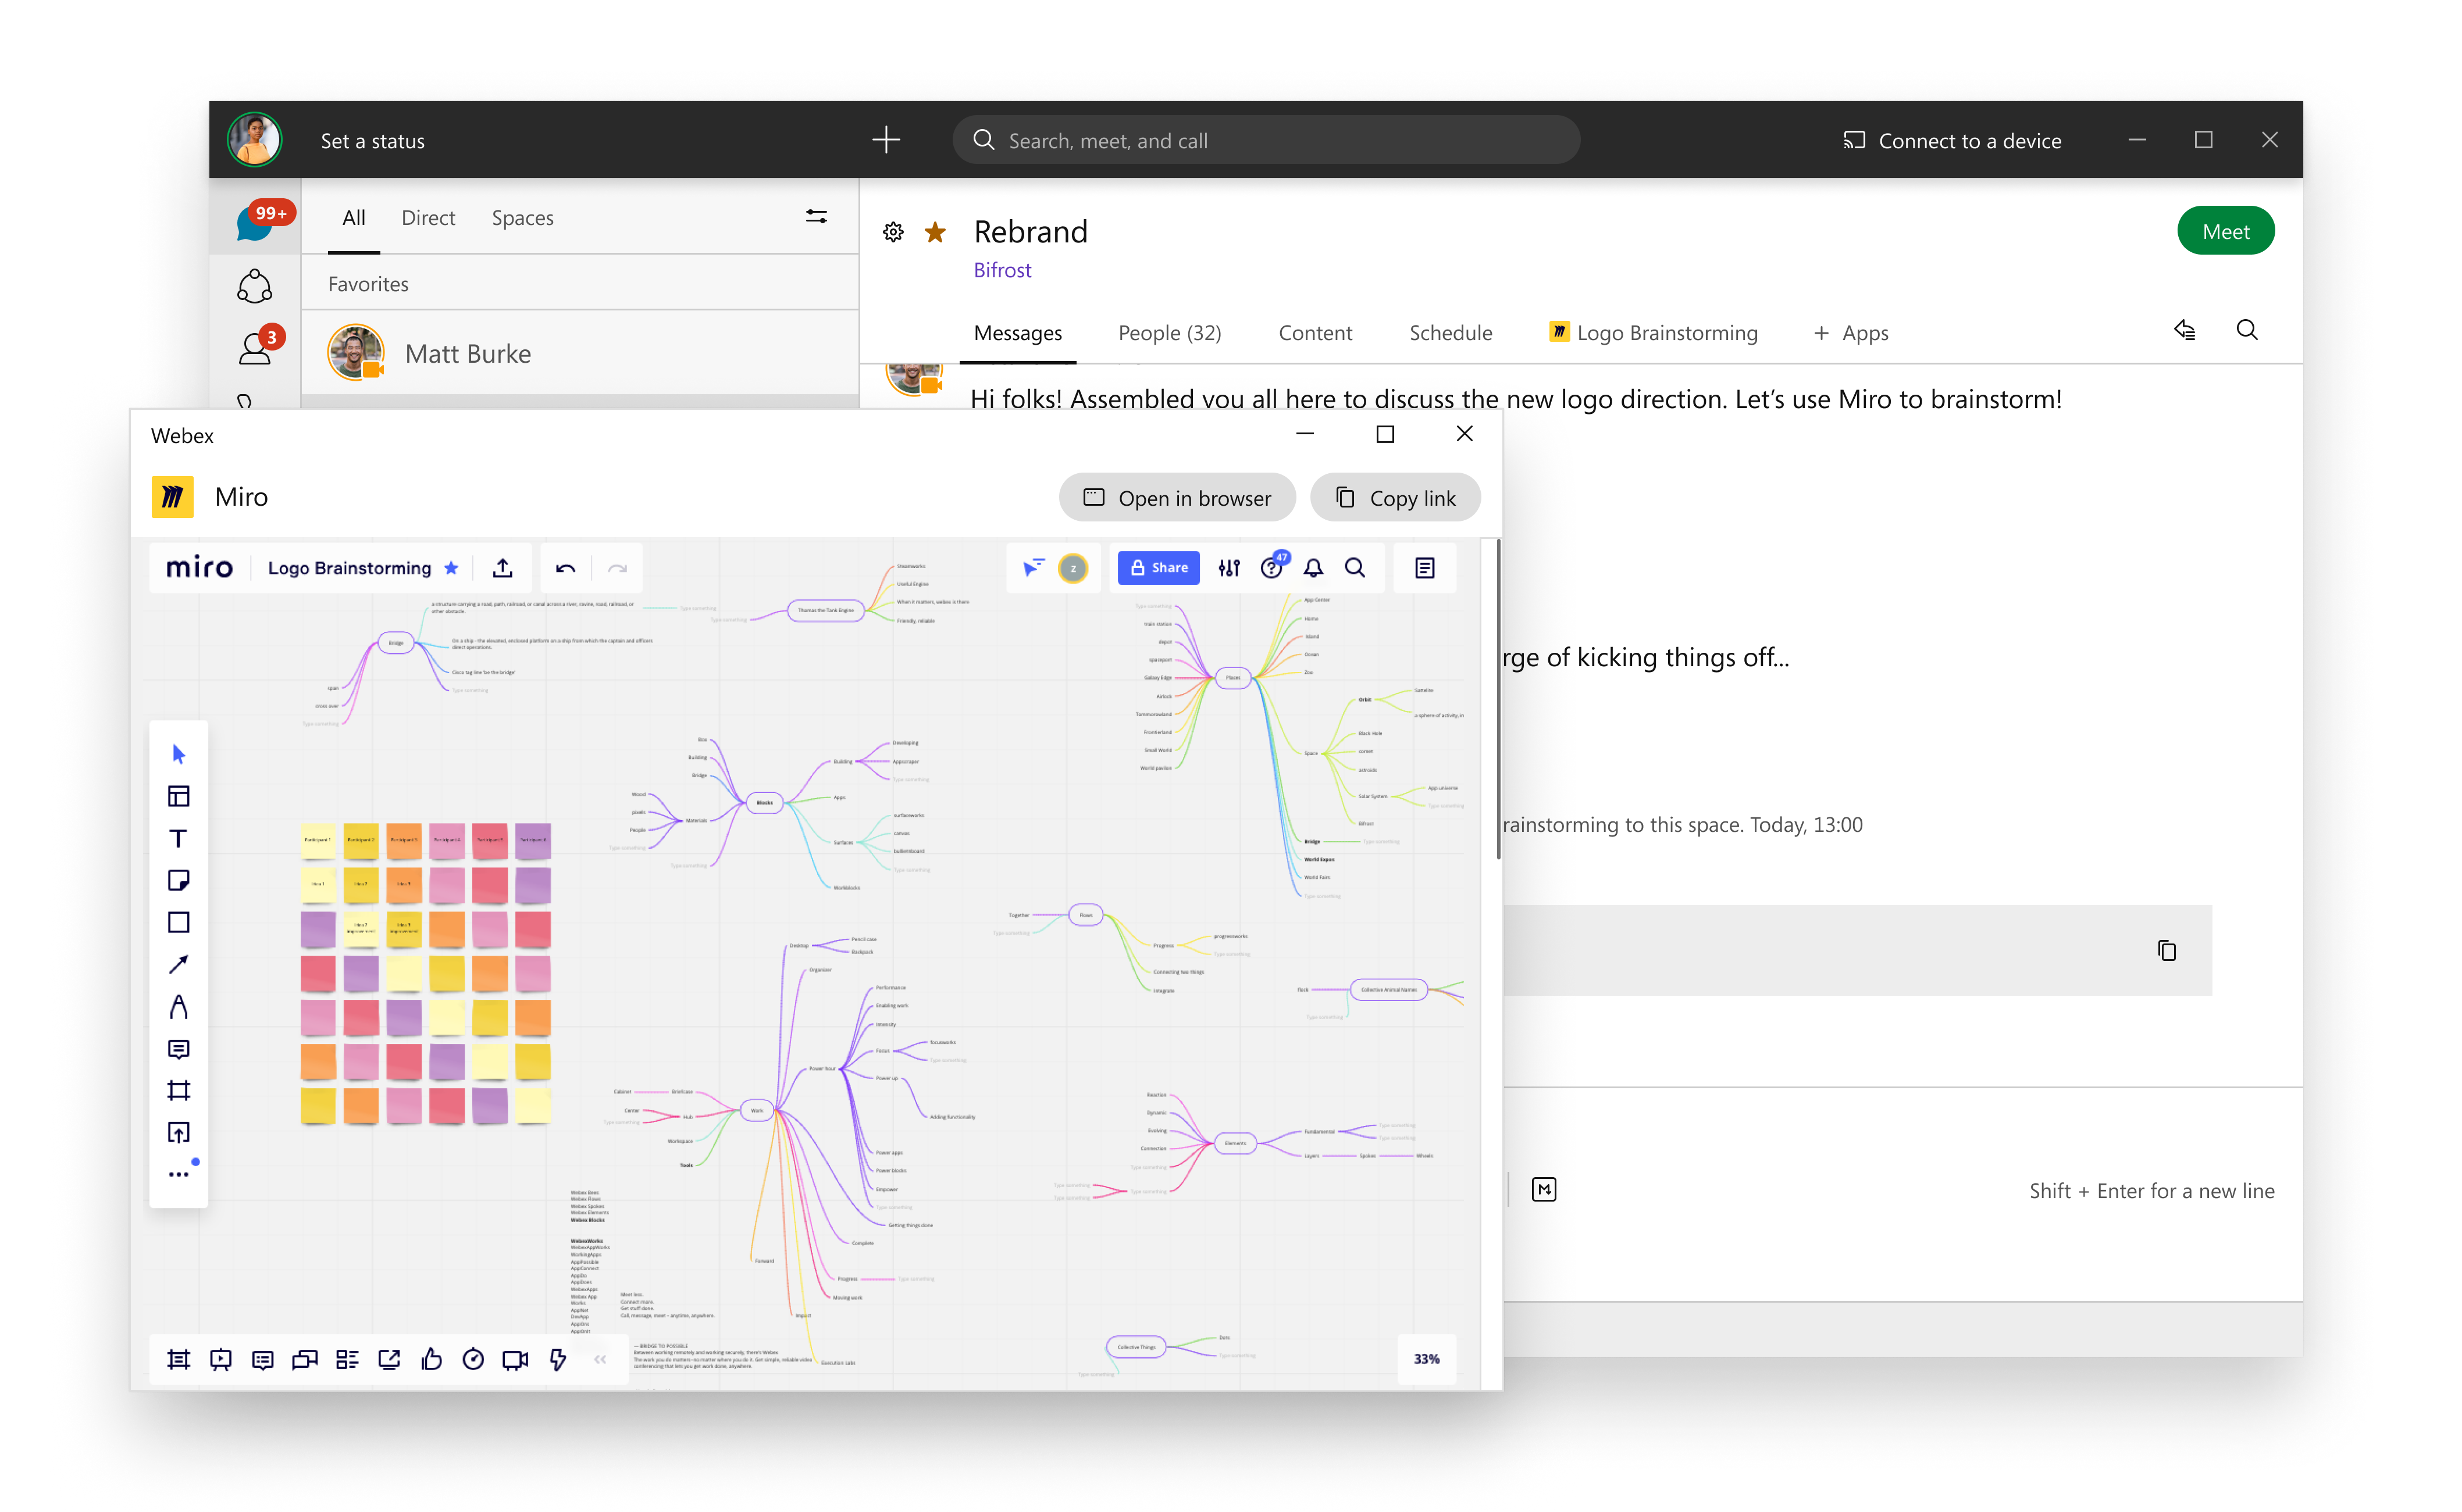The height and width of the screenshot is (1512, 2462).
Task: Click the Open in browser button
Action: pyautogui.click(x=1177, y=498)
